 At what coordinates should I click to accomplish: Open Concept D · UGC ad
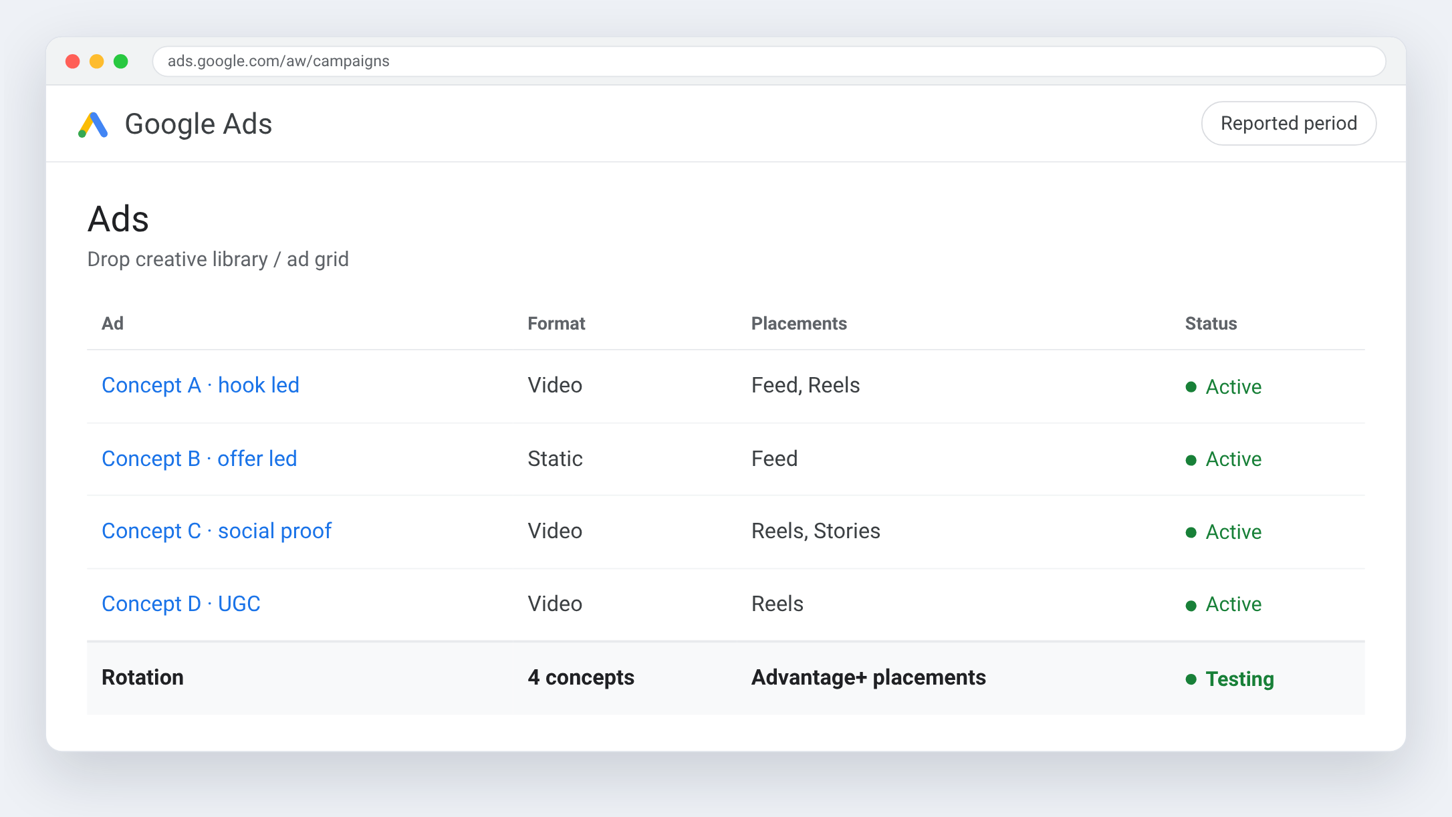181,604
